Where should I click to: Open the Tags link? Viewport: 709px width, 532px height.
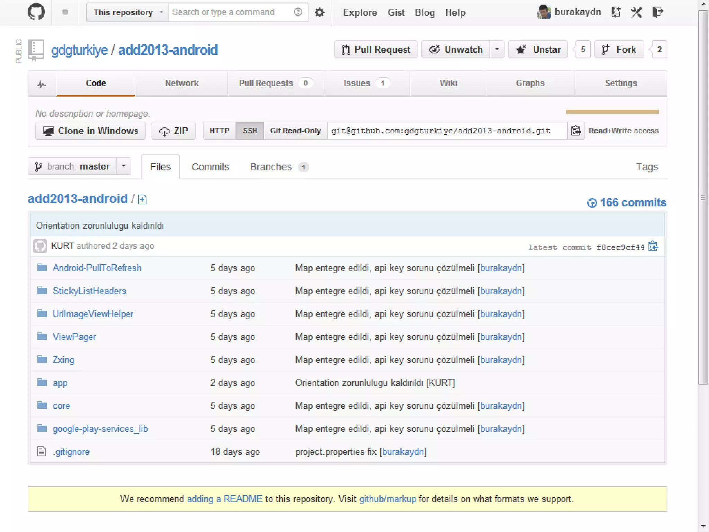pyautogui.click(x=647, y=167)
